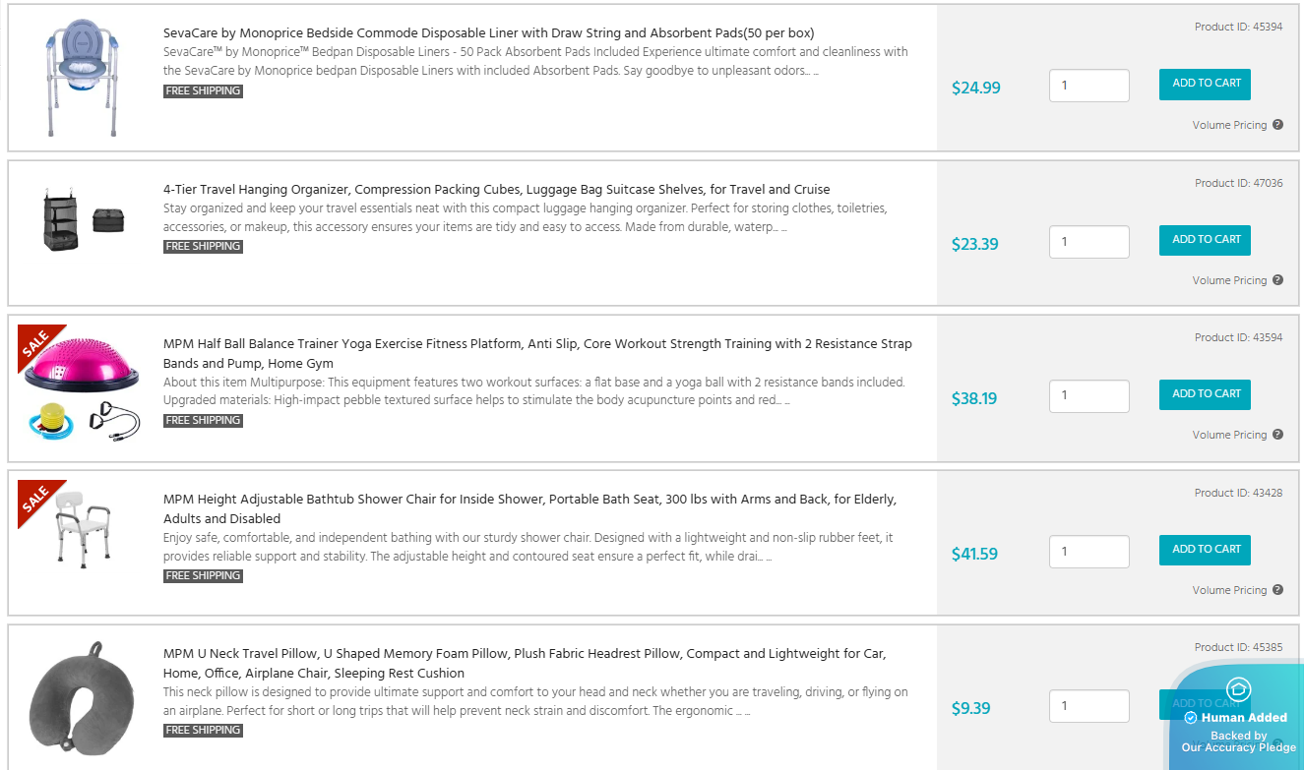Image resolution: width=1304 pixels, height=770 pixels.
Task: Click the SALE ribbon on the balance trainer
Action: click(x=36, y=344)
